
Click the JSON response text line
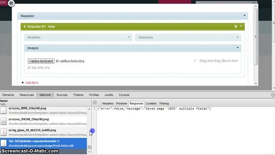pos(154,108)
